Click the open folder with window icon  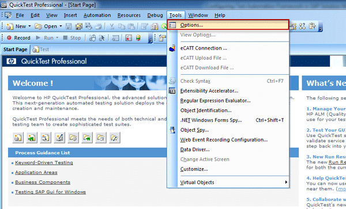click(x=101, y=138)
